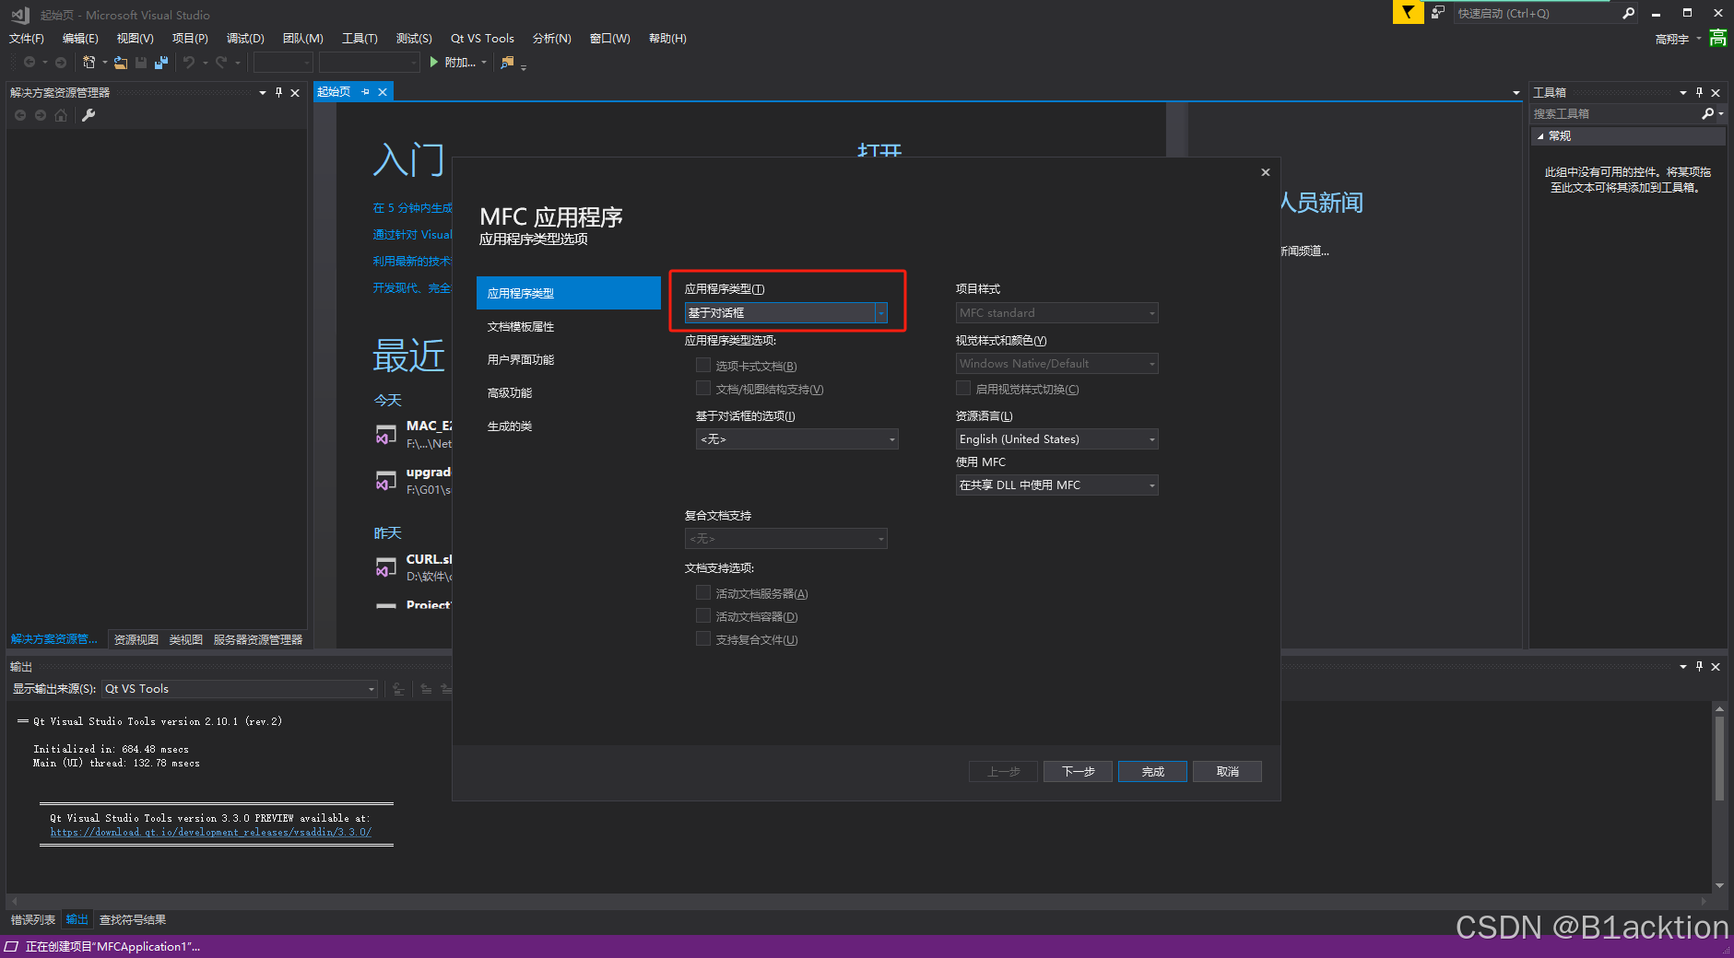Open the Show output from Qt VS Tools dropdown
1734x958 pixels.
(240, 689)
